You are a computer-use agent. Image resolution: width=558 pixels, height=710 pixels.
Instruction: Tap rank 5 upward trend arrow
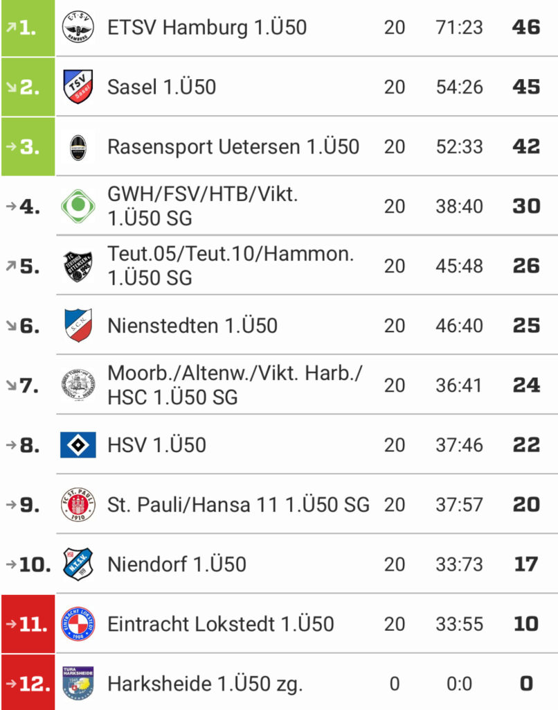pyautogui.click(x=11, y=266)
